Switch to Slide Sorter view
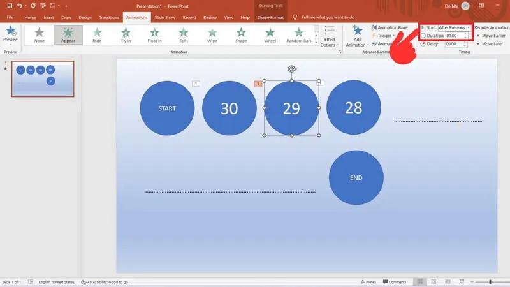The width and height of the screenshot is (510, 287). click(434, 282)
